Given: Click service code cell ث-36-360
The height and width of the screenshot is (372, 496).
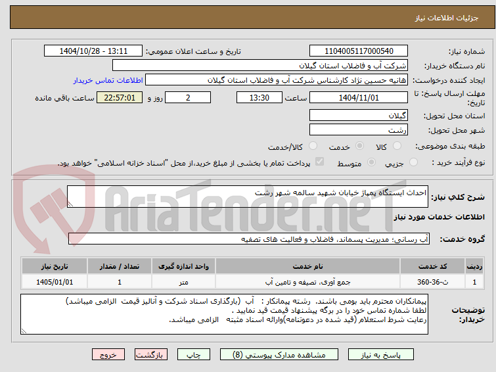Looking at the screenshot, I should tap(432, 282).
